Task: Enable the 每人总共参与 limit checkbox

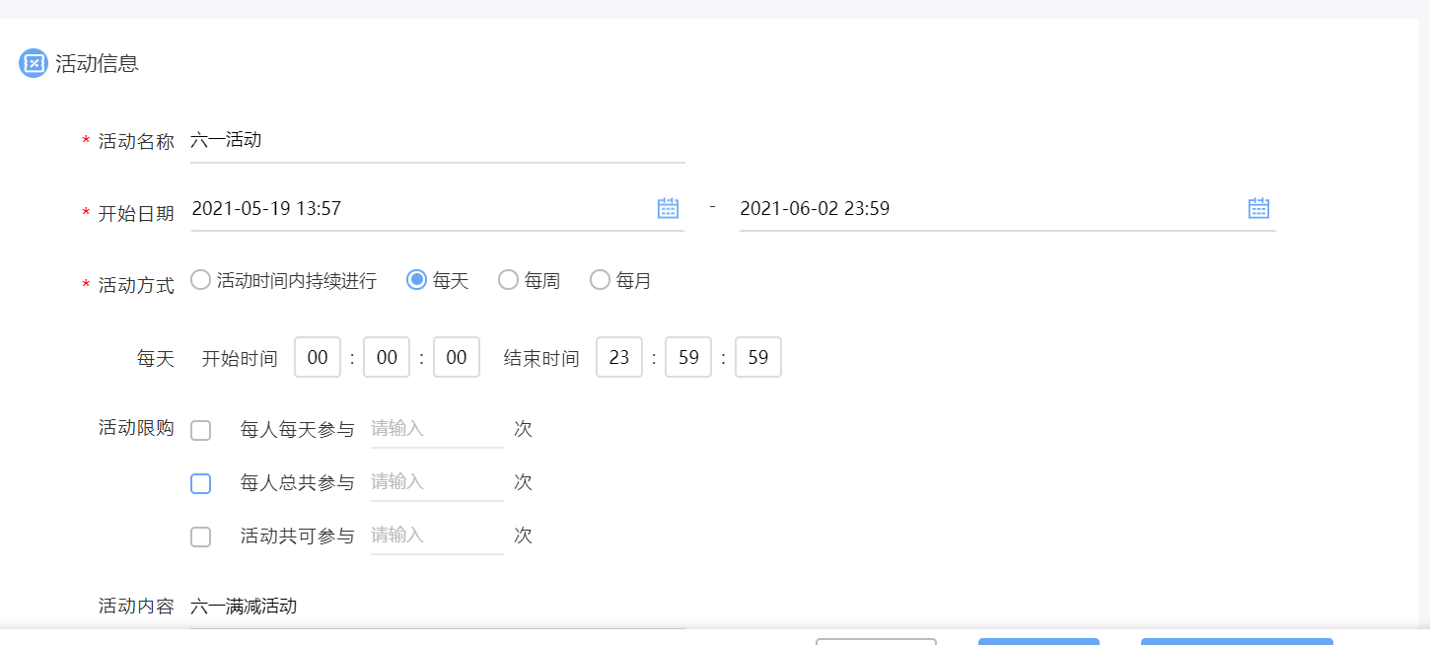Action: [x=201, y=483]
